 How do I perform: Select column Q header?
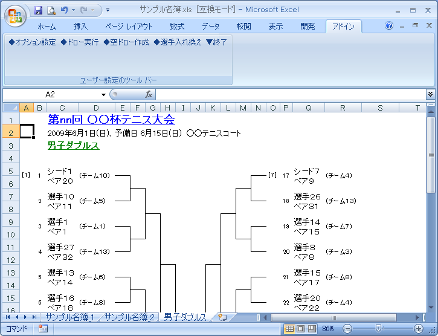(308, 108)
